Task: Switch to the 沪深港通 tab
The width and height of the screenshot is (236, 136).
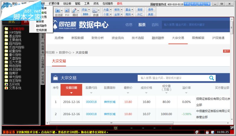Action: coord(218,38)
